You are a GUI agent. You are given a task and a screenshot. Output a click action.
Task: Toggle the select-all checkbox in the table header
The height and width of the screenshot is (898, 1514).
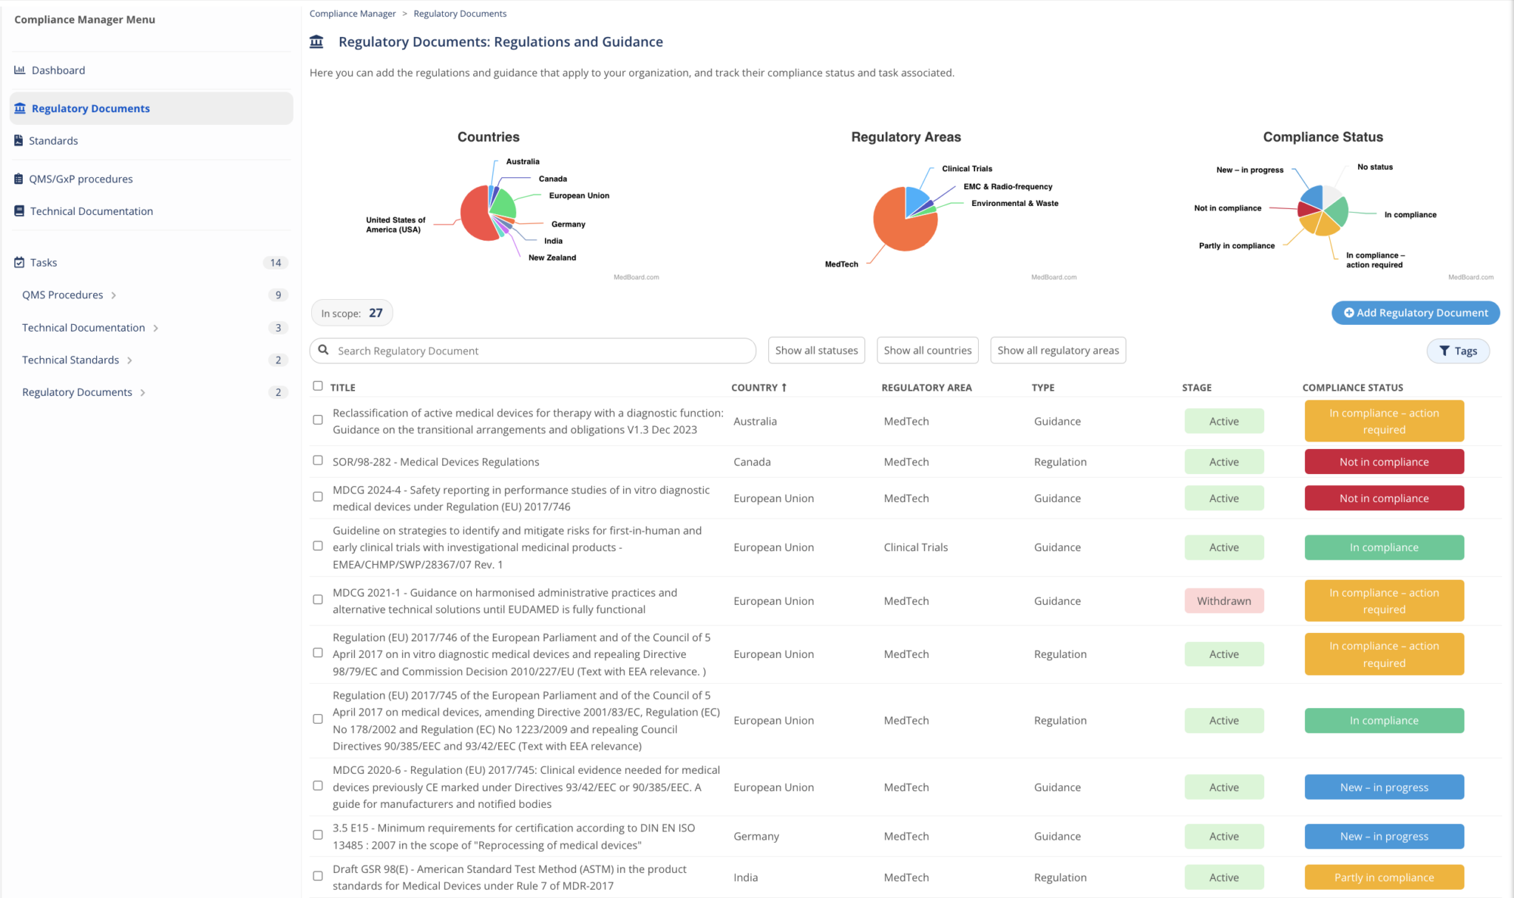coord(318,385)
